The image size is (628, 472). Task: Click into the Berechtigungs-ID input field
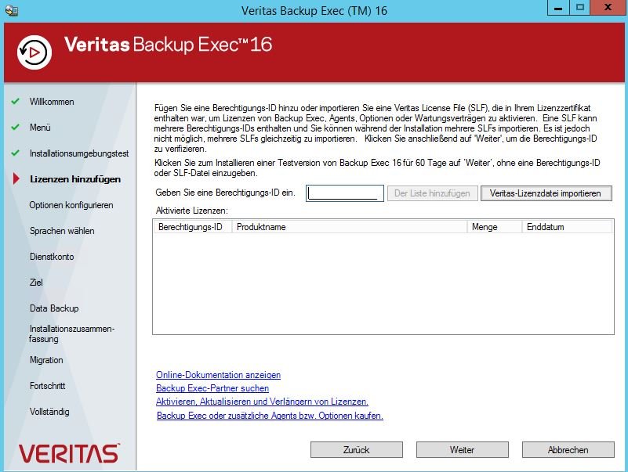pyautogui.click(x=345, y=193)
